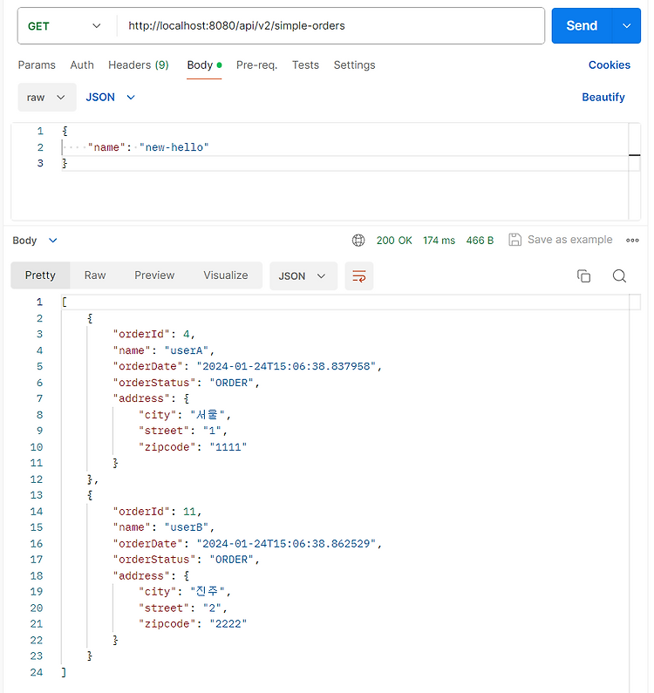The width and height of the screenshot is (654, 693).
Task: Click orderDate value ending 837958
Action: tap(286, 366)
